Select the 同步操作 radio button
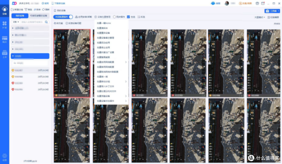The image size is (282, 164). click(114, 17)
